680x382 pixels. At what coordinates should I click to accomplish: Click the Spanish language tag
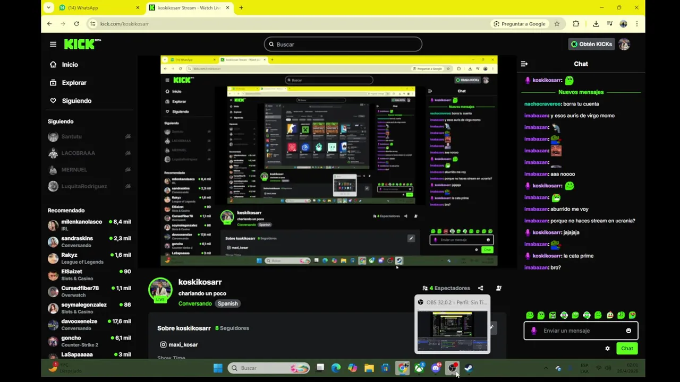pyautogui.click(x=227, y=303)
